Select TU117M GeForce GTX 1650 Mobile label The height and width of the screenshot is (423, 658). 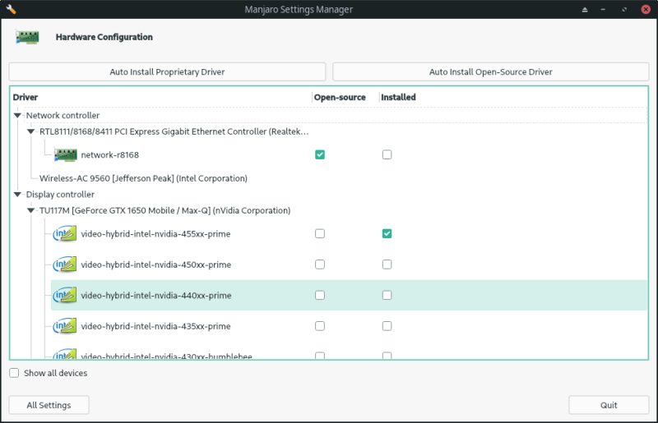coord(164,210)
